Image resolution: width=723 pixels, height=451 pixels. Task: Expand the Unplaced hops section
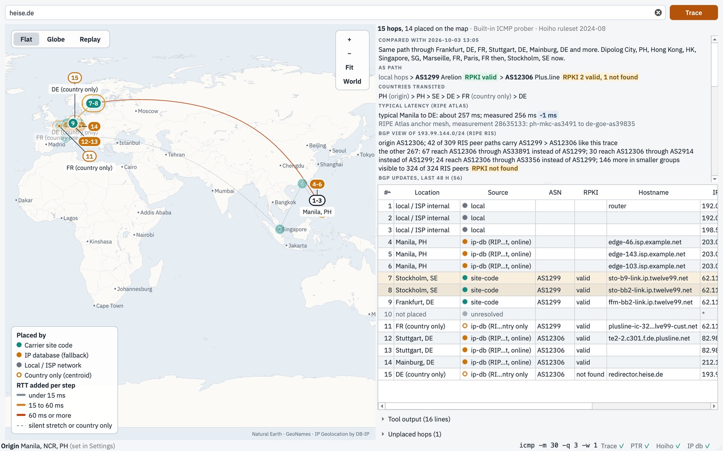(x=411, y=434)
